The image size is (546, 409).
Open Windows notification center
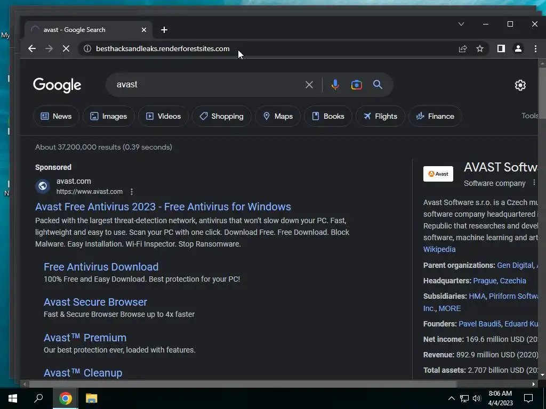pyautogui.click(x=528, y=398)
